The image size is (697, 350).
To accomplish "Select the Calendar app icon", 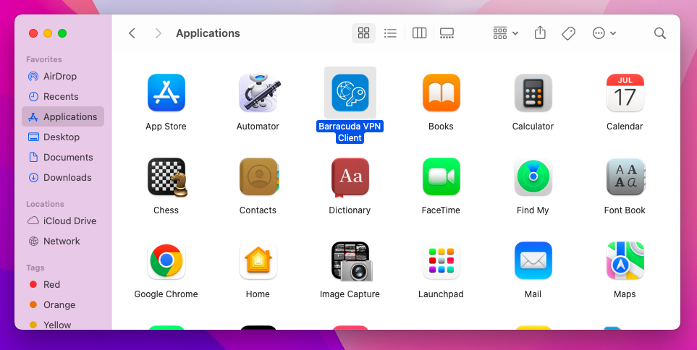I will pyautogui.click(x=625, y=93).
